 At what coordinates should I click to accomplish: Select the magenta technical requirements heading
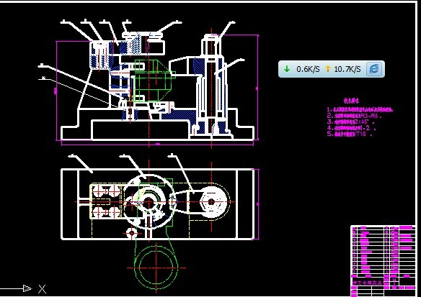[351, 101]
